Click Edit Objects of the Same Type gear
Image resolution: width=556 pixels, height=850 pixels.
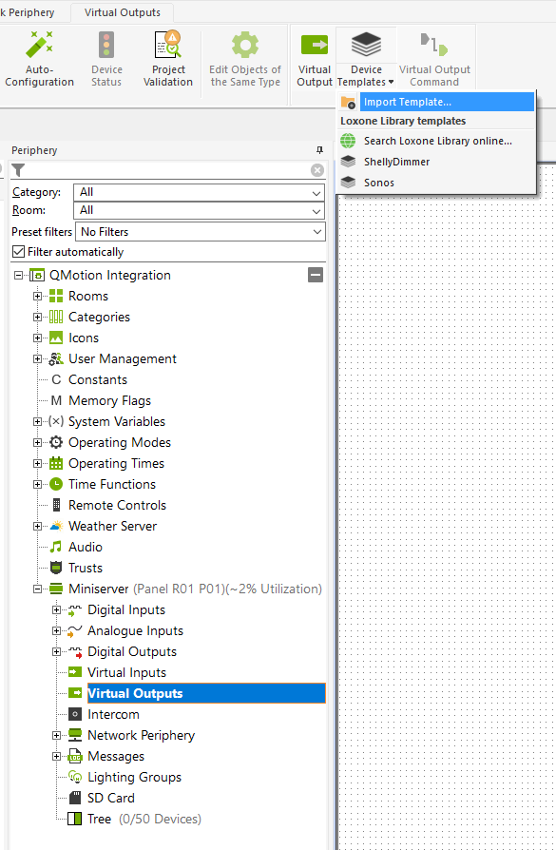(x=245, y=45)
